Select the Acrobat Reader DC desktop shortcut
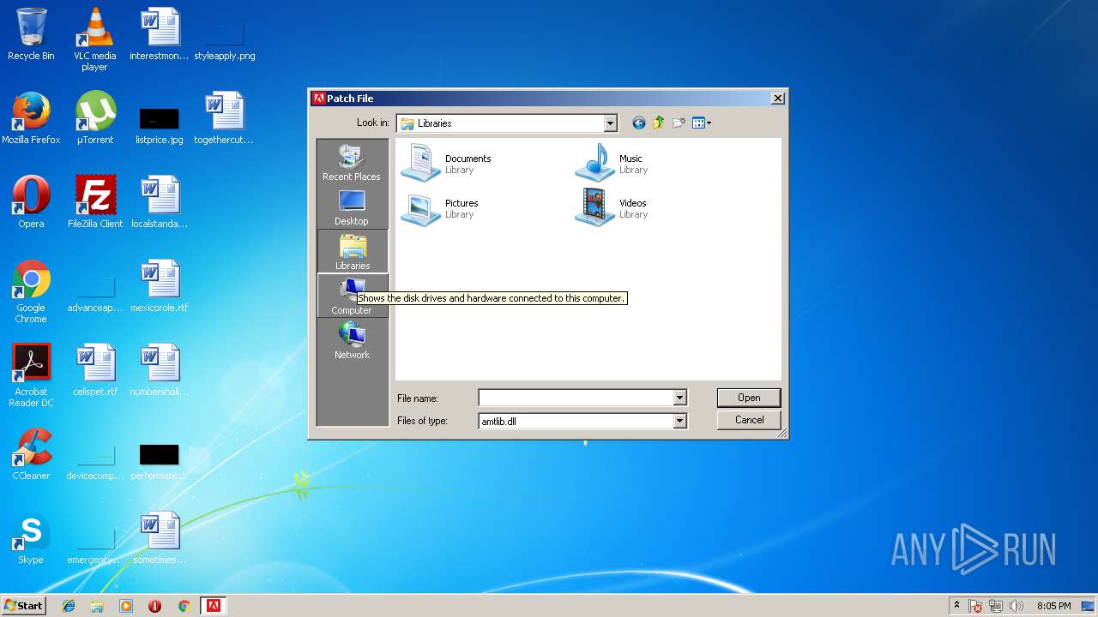Screen dimensions: 1098x617 click(31, 375)
